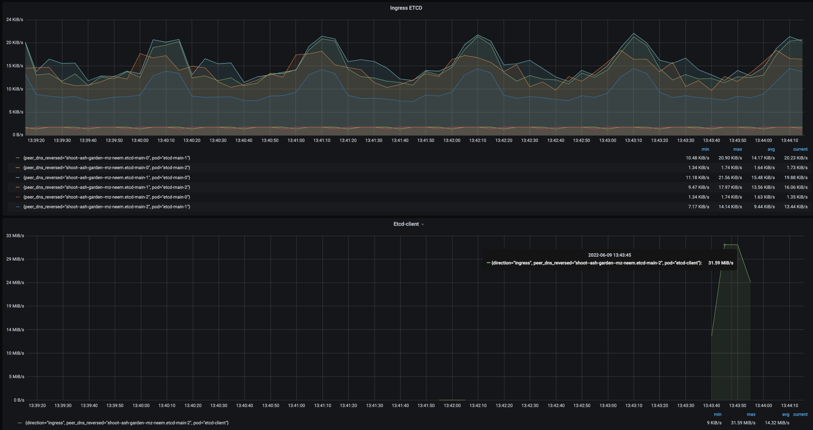Sort Ingress ETCD legend by min column

tap(705, 149)
